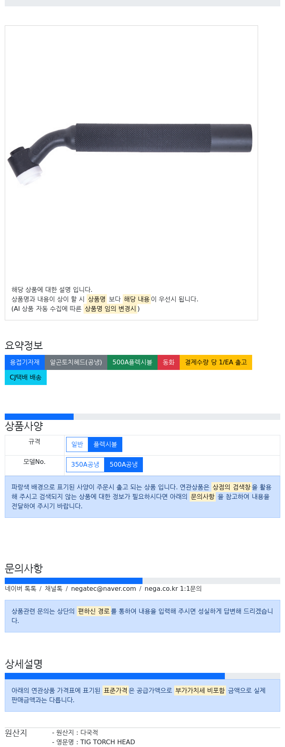Open 네이버 톡톡 inquiry link
This screenshot has height=747, width=285.
21,589
